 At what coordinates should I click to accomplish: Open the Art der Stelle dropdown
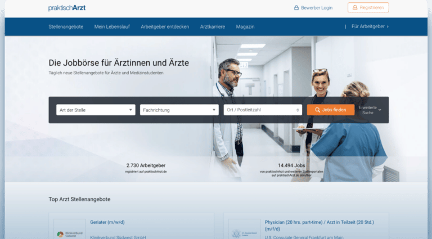point(96,110)
